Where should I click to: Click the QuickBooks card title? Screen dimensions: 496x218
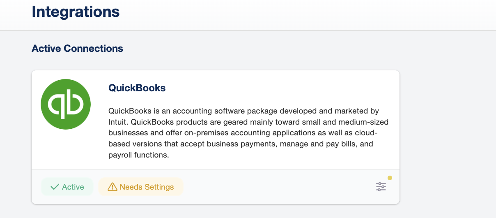(137, 88)
